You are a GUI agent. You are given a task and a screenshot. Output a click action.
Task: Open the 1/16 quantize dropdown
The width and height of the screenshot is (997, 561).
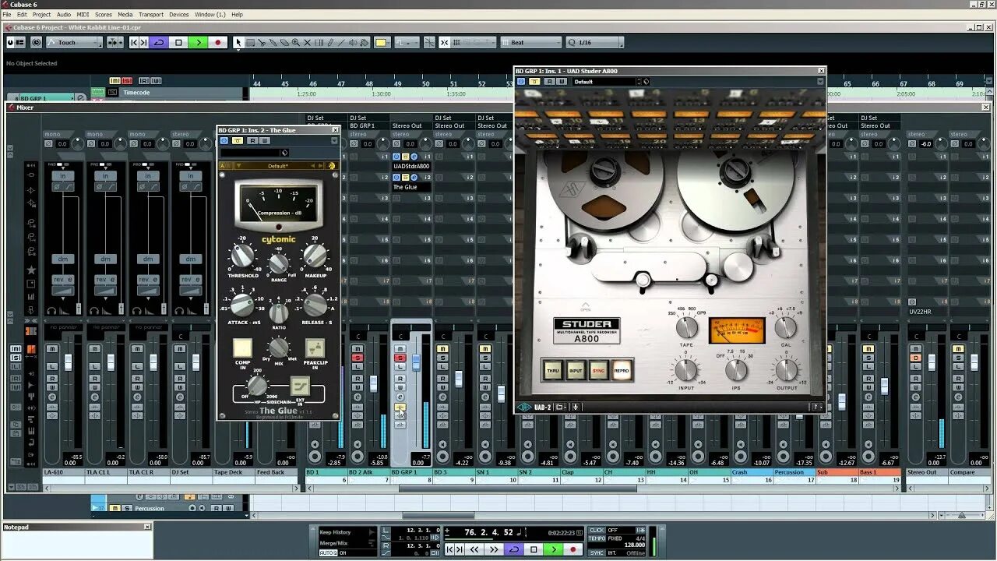(594, 42)
